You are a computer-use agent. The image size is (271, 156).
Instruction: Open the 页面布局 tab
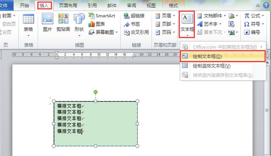click(x=68, y=5)
